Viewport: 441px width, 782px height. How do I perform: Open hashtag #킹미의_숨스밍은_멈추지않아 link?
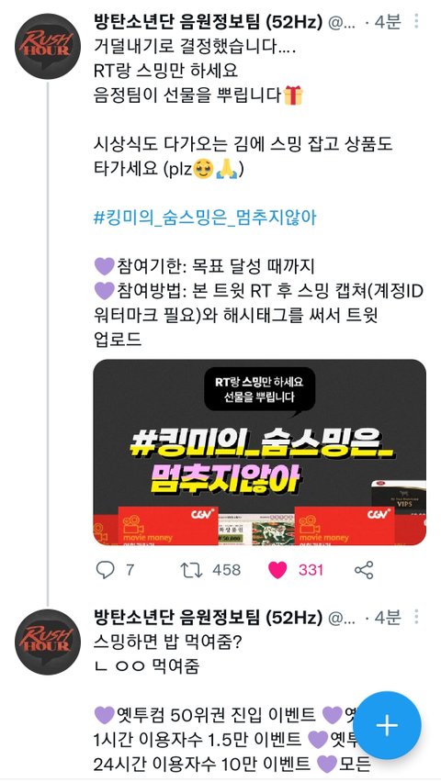(x=205, y=218)
